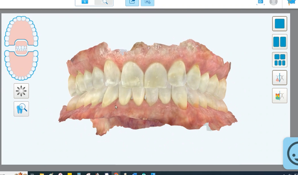Image resolution: width=298 pixels, height=175 pixels.
Task: Toggle the magnifier view mode button
Action: (x=104, y=2)
